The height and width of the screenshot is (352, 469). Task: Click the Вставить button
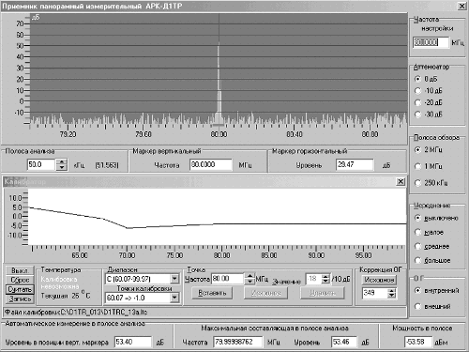pos(212,293)
